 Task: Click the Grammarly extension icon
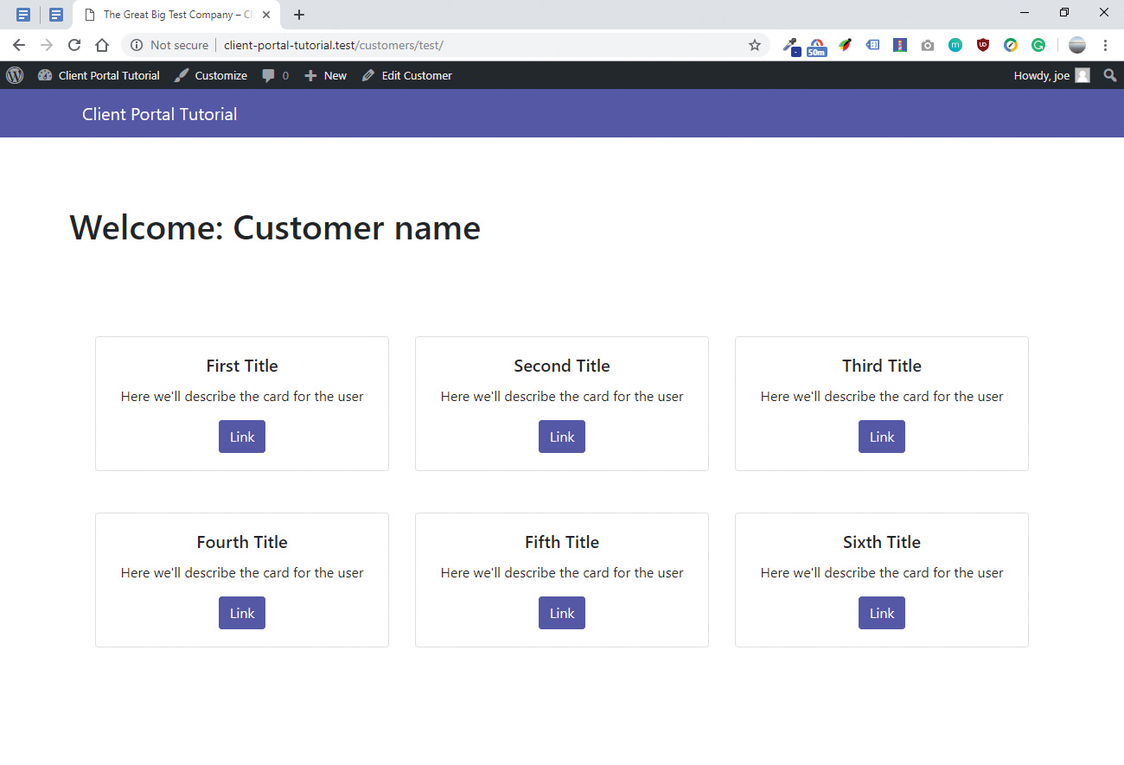(1038, 44)
